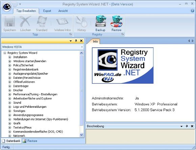The height and width of the screenshot is (150, 196).
Task: Click the Speichern floppy disk icon
Action: point(9,22)
